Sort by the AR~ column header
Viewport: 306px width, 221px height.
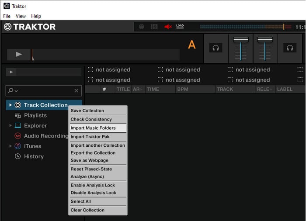pyautogui.click(x=139, y=89)
